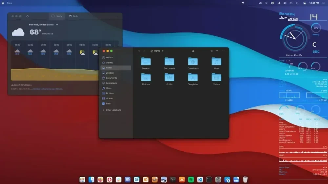328x184 pixels.
Task: Launch Spotify from the dock
Action: (x=191, y=180)
